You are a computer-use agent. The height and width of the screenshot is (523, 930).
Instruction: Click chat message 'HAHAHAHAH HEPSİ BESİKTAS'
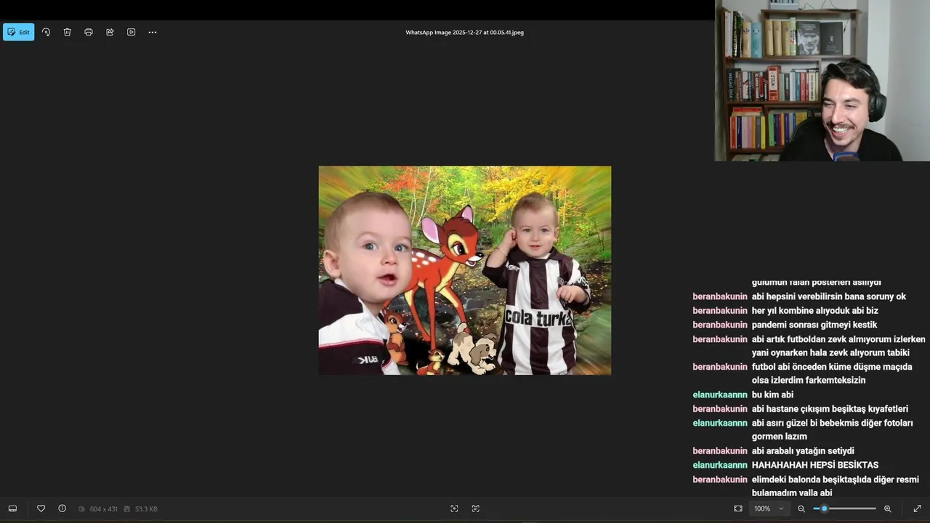pos(815,465)
